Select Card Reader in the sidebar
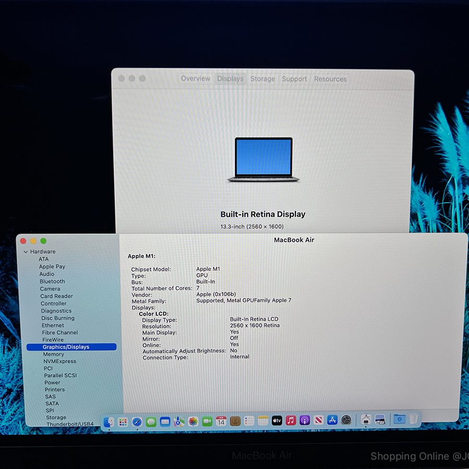This screenshot has width=469, height=469. 57,296
